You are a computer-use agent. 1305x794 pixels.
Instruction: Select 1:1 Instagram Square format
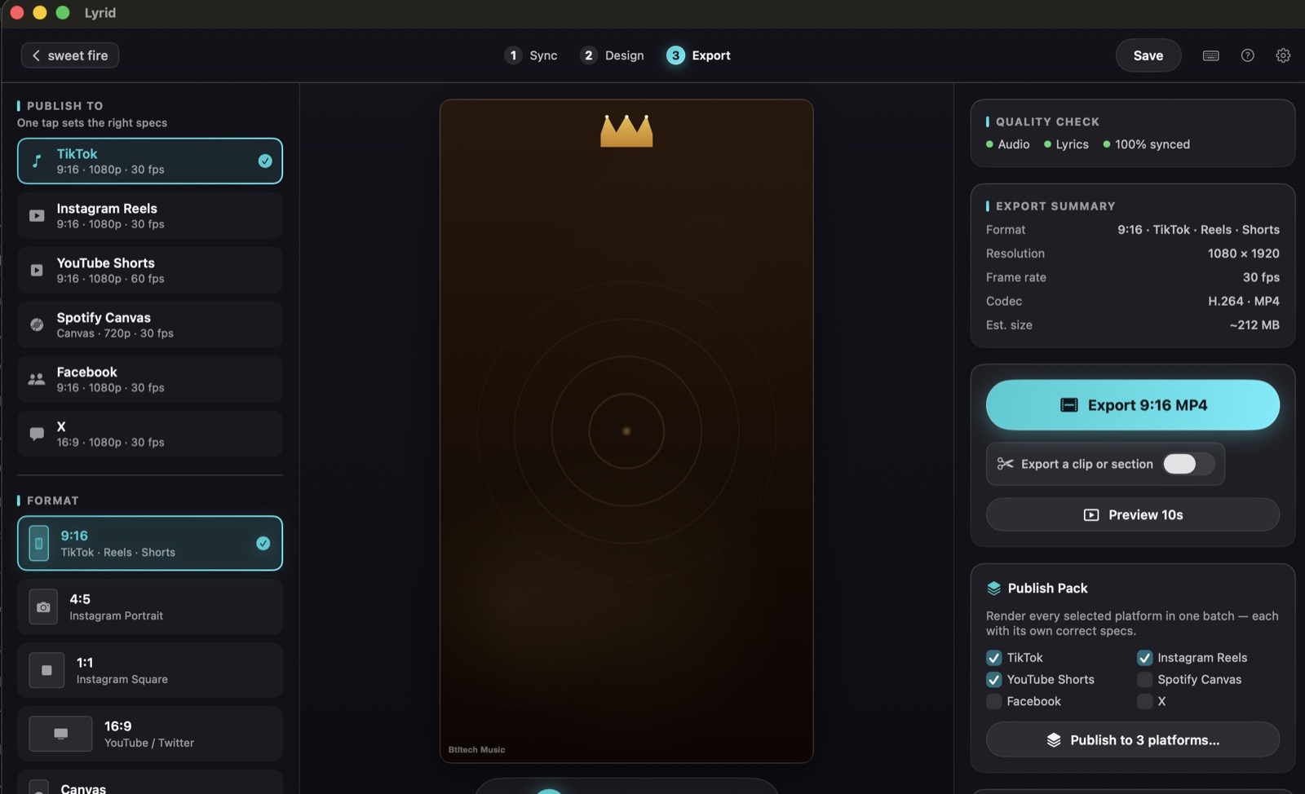point(150,670)
